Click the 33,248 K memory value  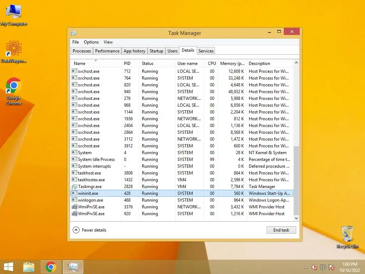[x=236, y=78]
